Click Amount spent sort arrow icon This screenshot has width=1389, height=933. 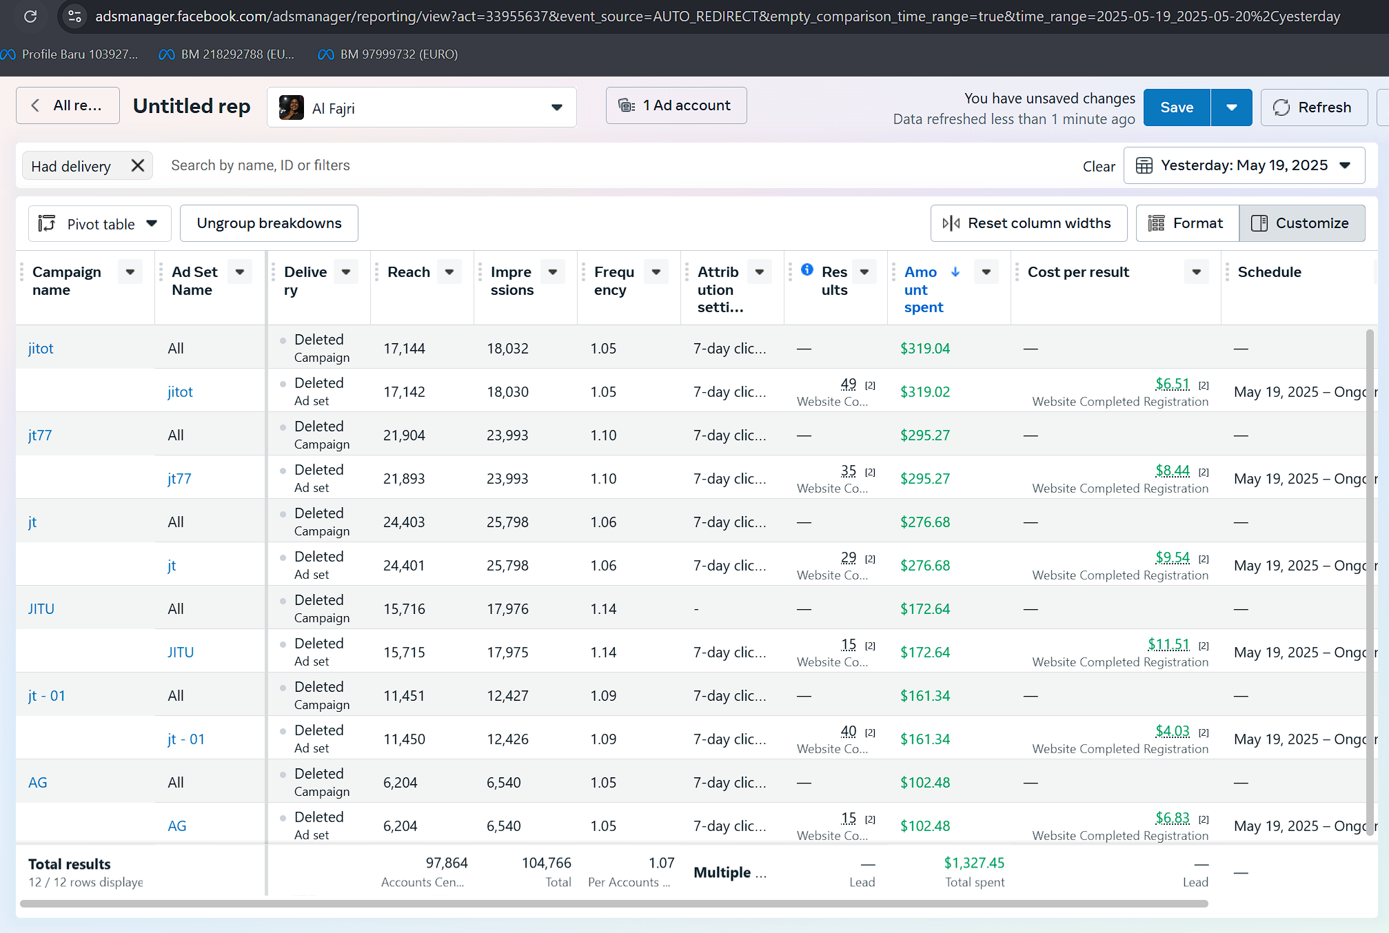(955, 271)
